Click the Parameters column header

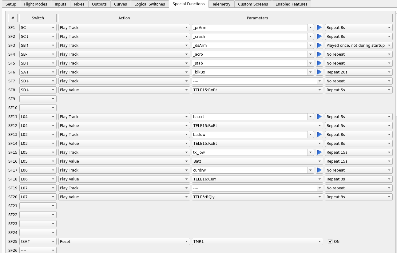coord(257,18)
